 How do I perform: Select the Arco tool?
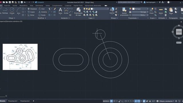click(x=19, y=11)
